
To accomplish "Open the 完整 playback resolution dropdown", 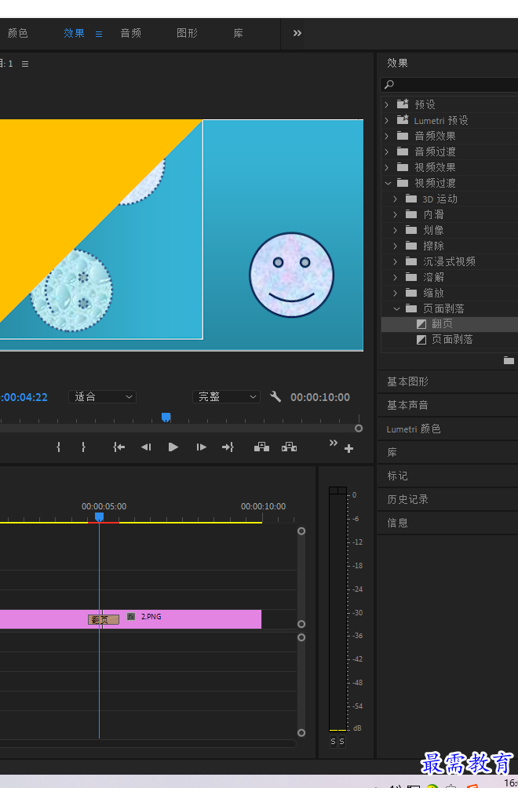I will pos(226,397).
